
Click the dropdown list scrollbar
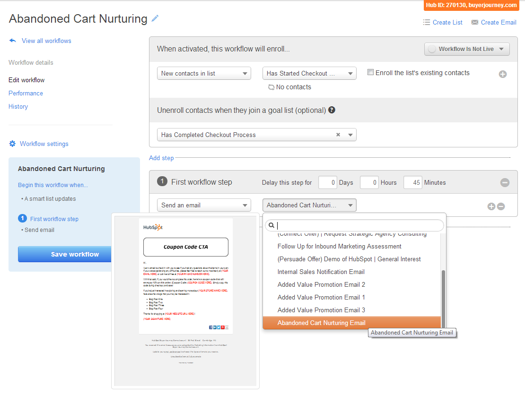pyautogui.click(x=443, y=299)
